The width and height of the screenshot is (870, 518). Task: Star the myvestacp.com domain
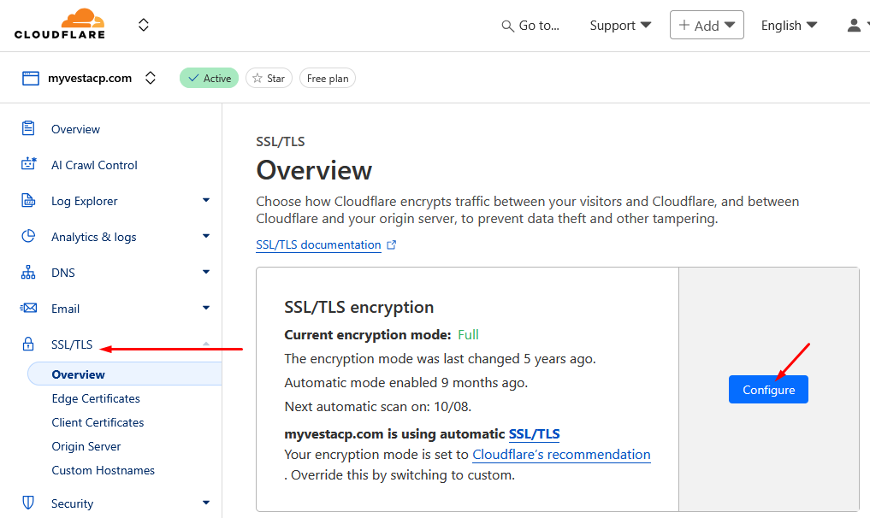point(269,78)
